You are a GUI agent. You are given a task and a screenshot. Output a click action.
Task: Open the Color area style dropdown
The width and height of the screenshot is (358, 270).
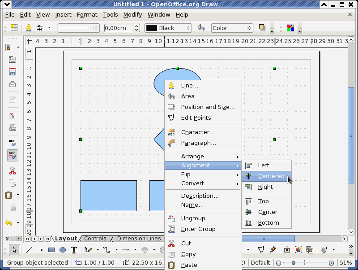tap(232, 28)
